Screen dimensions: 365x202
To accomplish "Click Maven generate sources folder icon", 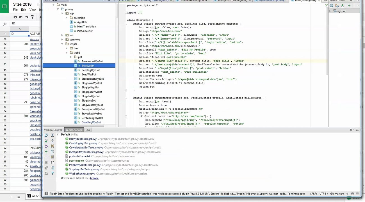I will (x=337, y=6).
